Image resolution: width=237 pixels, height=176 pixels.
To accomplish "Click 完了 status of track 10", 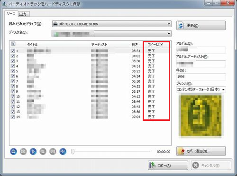I will 151,97.
